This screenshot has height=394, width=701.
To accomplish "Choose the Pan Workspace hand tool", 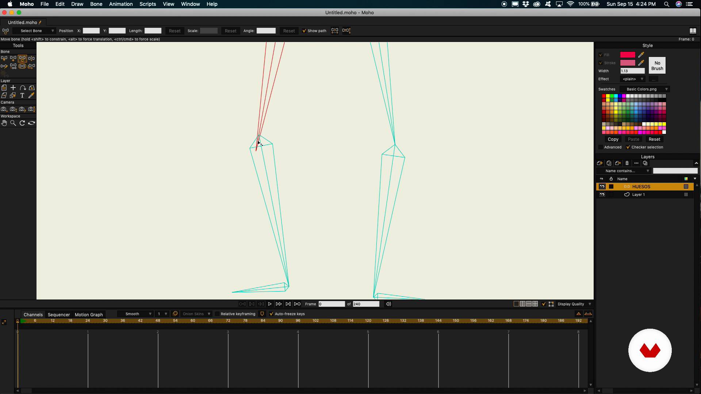I will [x=4, y=123].
